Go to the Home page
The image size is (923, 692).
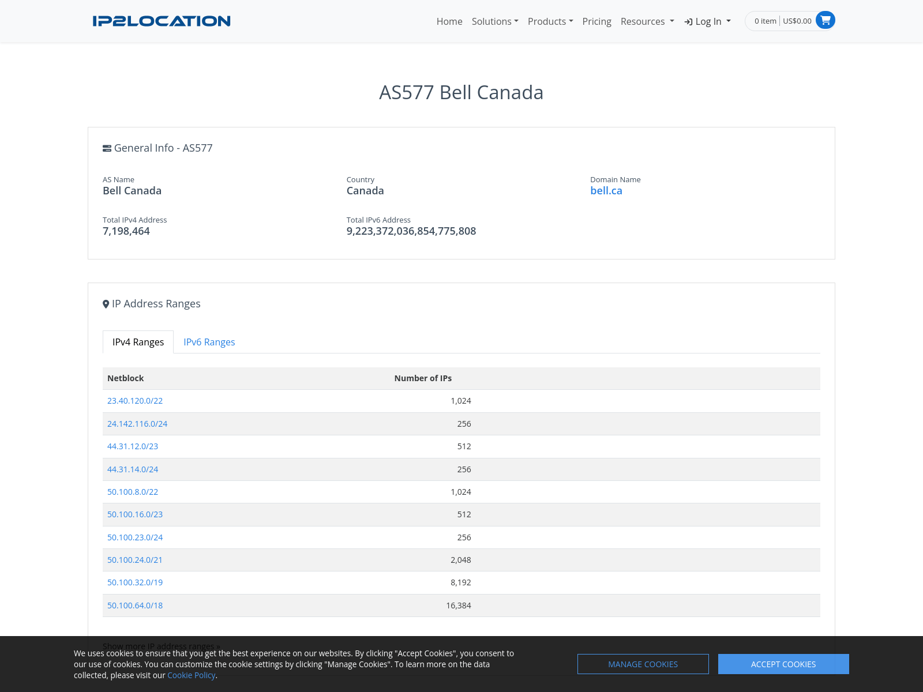(449, 21)
